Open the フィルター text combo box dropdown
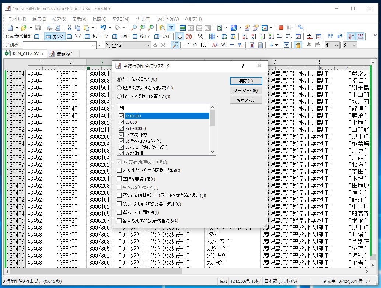The width and height of the screenshot is (381, 288). (93, 45)
